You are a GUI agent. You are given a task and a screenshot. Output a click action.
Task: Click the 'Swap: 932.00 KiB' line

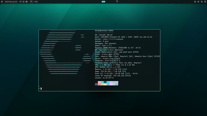110,71
